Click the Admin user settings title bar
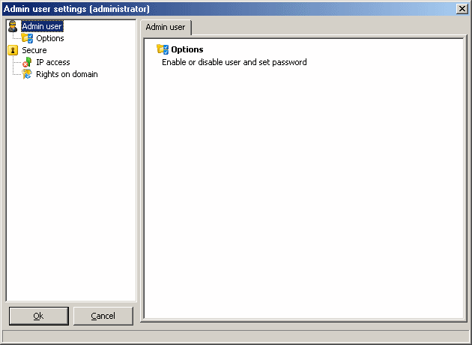The width and height of the screenshot is (472, 345). click(x=229, y=9)
